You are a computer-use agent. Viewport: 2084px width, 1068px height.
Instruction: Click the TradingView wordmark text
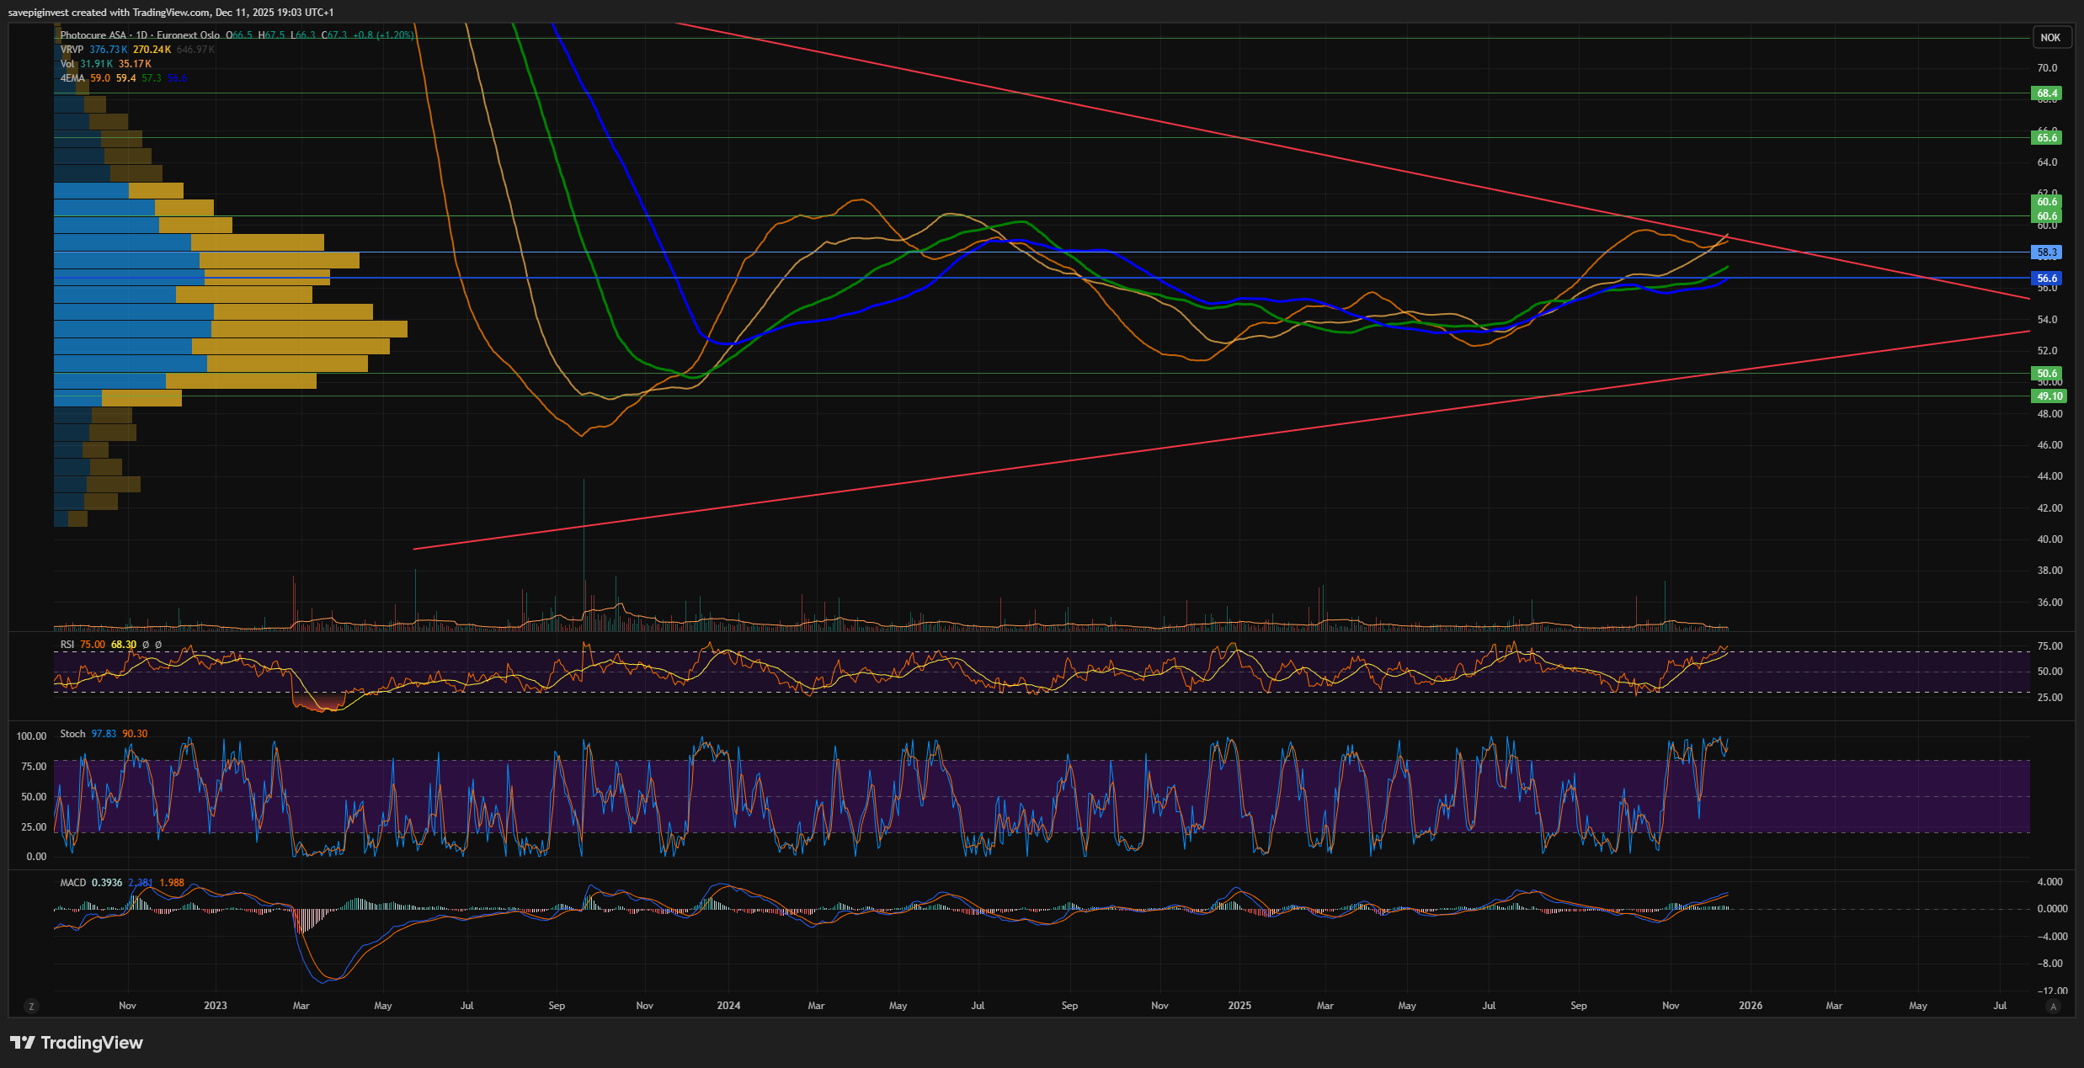[x=92, y=1043]
